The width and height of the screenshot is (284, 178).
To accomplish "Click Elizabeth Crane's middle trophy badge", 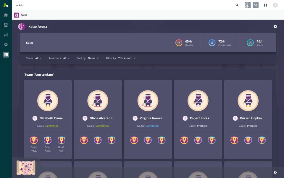I will pos(48,140).
